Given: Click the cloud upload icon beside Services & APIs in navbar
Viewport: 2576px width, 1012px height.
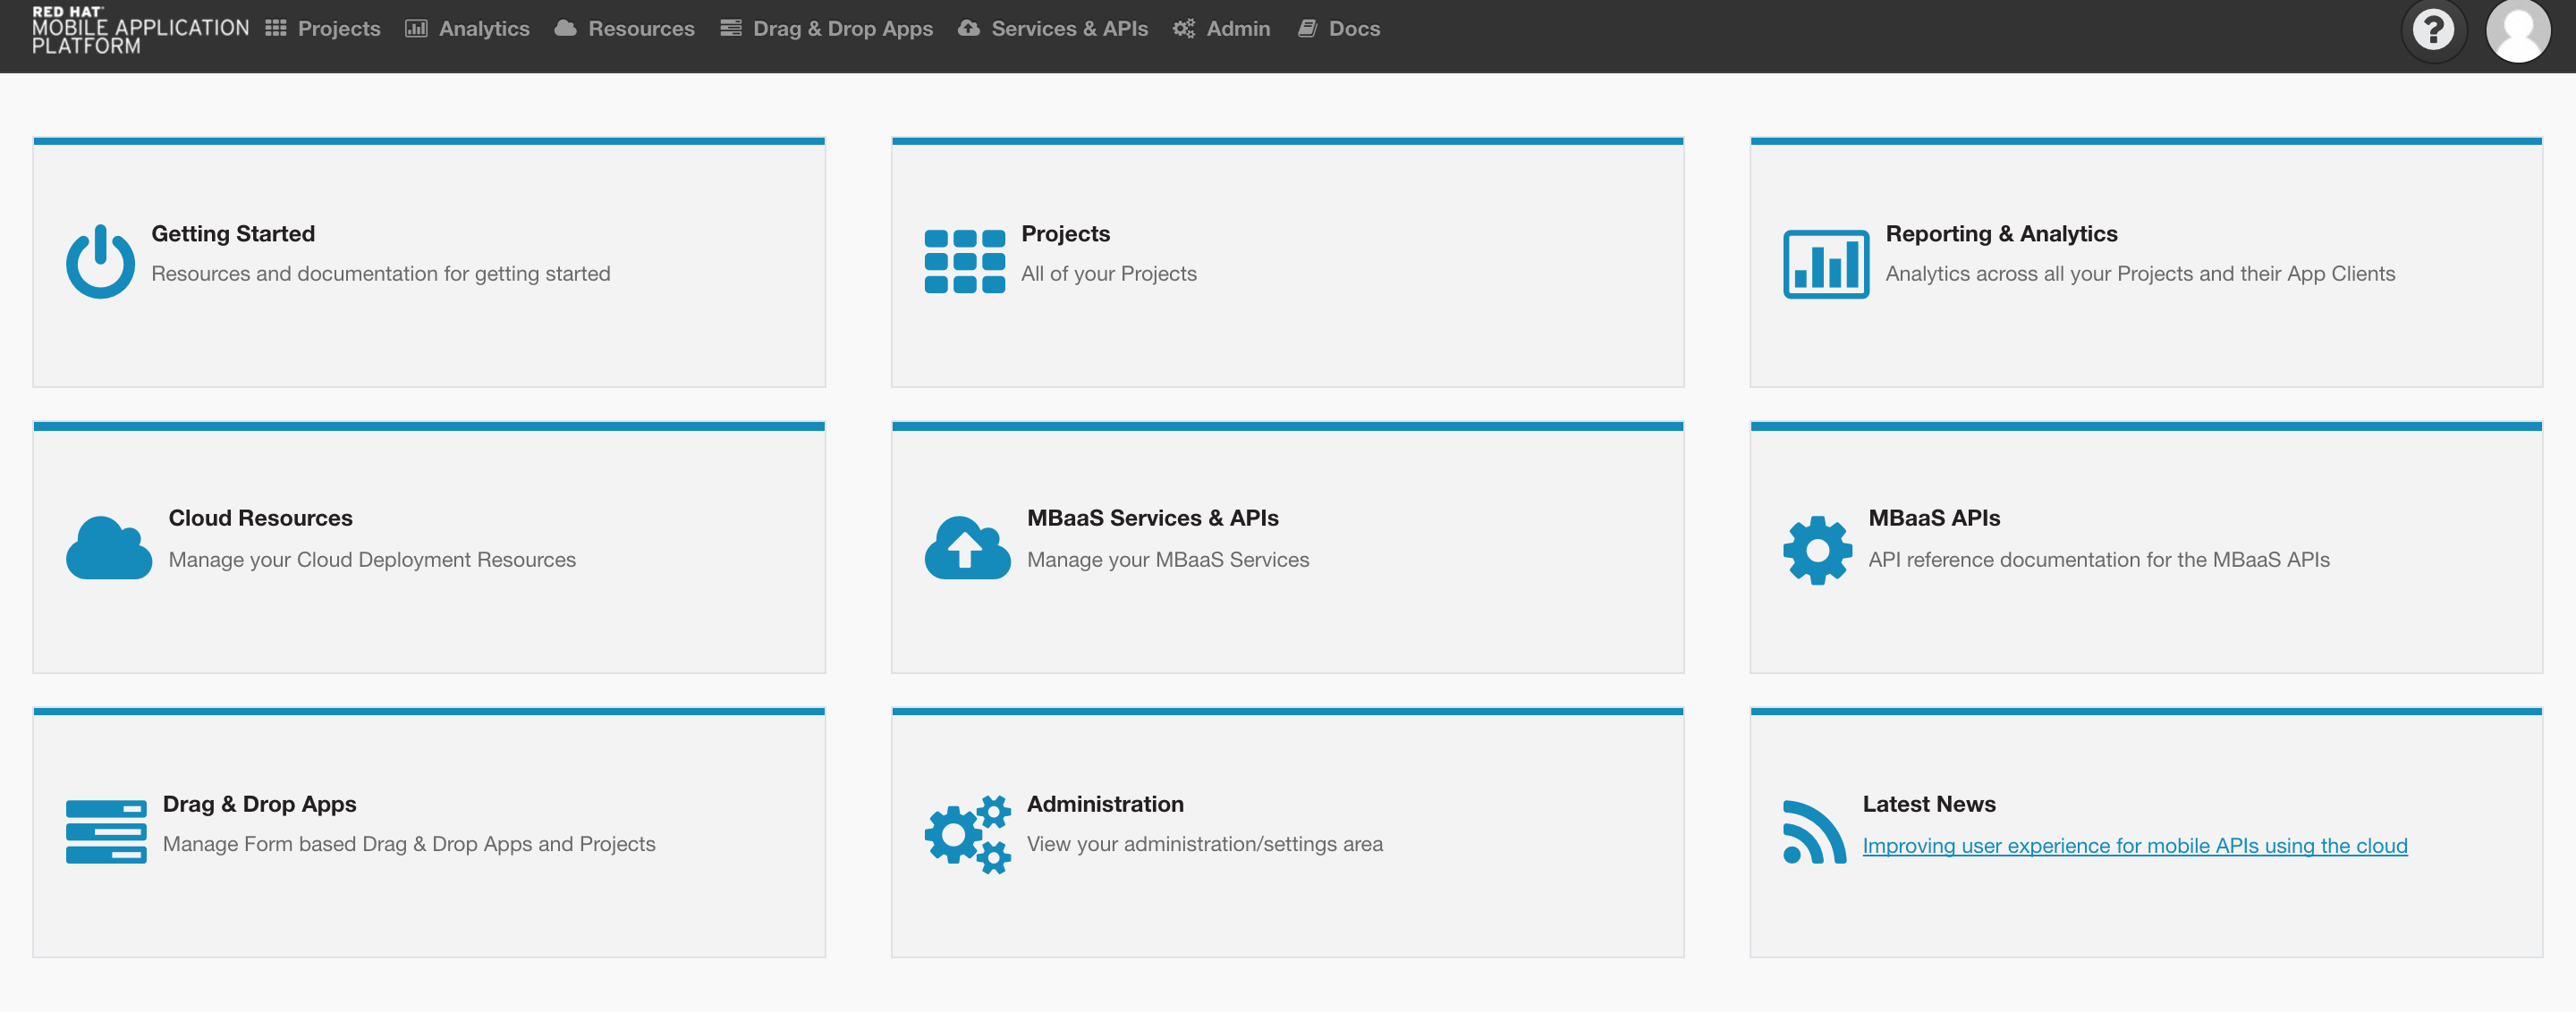Looking at the screenshot, I should [x=969, y=28].
